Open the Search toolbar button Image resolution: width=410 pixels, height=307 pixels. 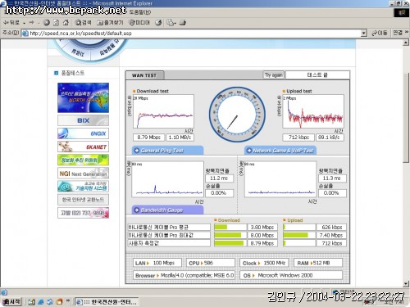(x=83, y=23)
